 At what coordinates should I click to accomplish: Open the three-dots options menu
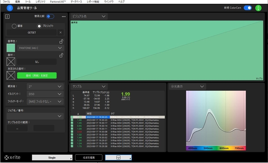pyautogui.click(x=64, y=16)
